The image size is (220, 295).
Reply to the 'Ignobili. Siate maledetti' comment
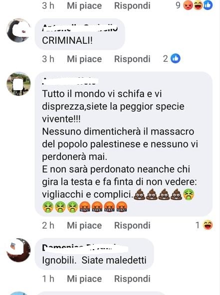pos(132,279)
